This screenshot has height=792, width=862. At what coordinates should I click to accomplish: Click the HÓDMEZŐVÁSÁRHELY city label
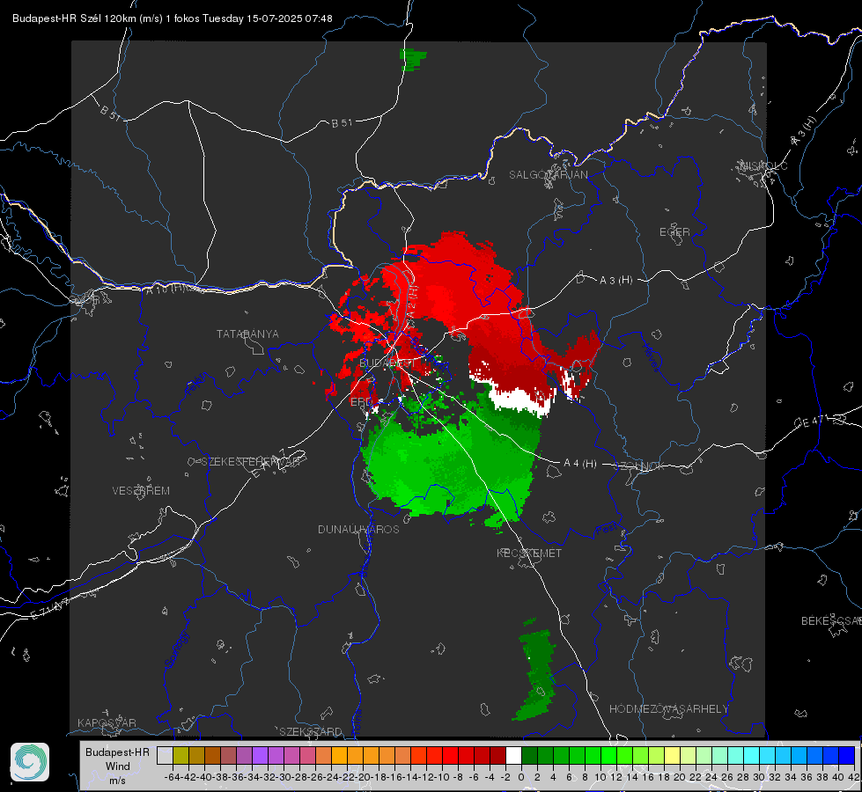coord(668,709)
